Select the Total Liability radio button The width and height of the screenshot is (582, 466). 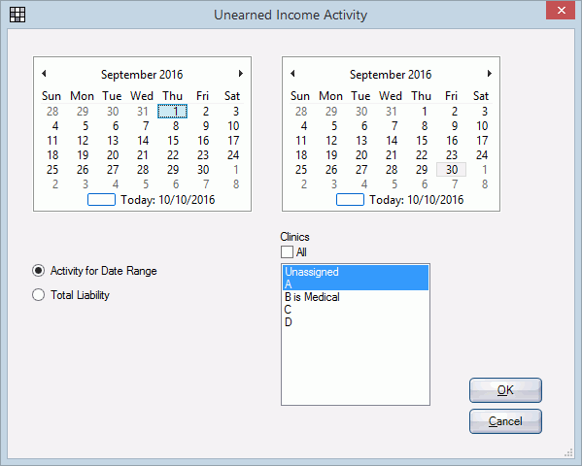tap(38, 295)
